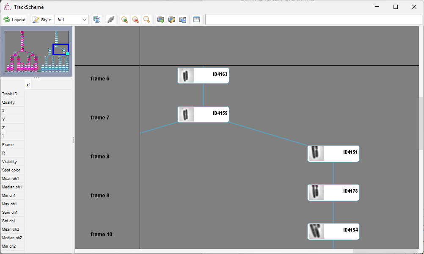
Task: Click the zoom out magnifier icon
Action: tap(135, 20)
